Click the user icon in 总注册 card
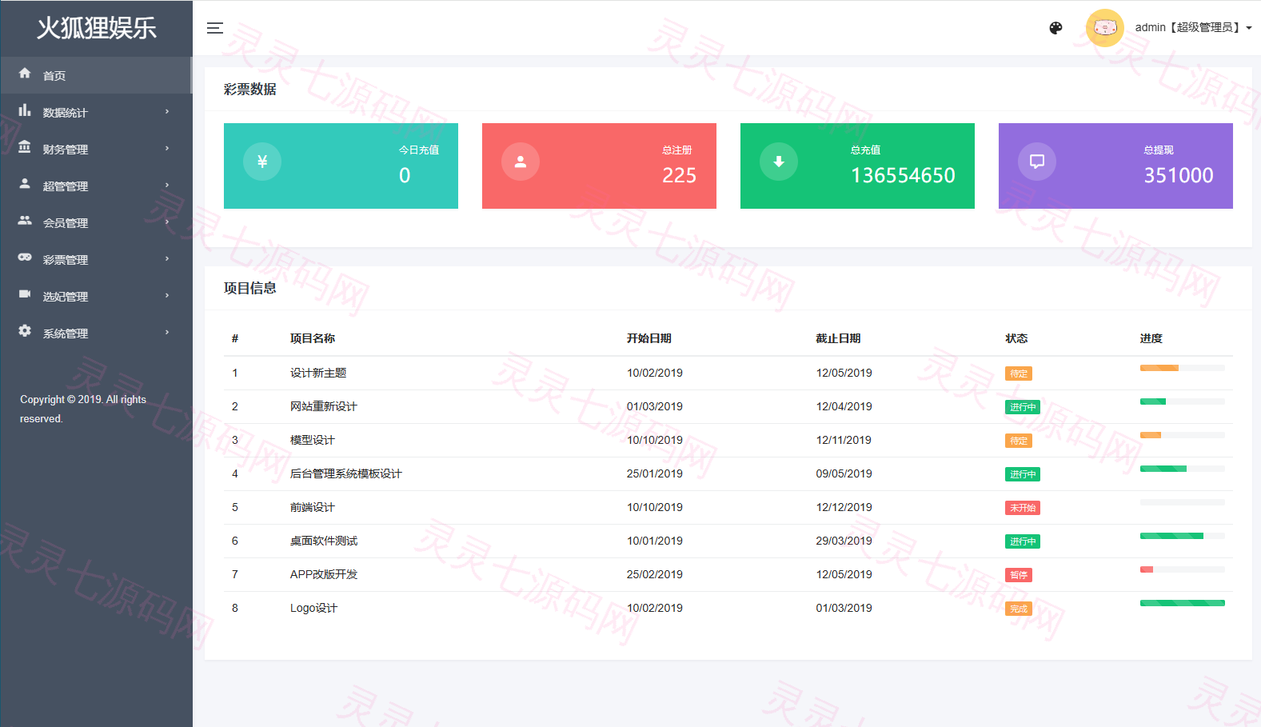The image size is (1261, 727). click(521, 162)
